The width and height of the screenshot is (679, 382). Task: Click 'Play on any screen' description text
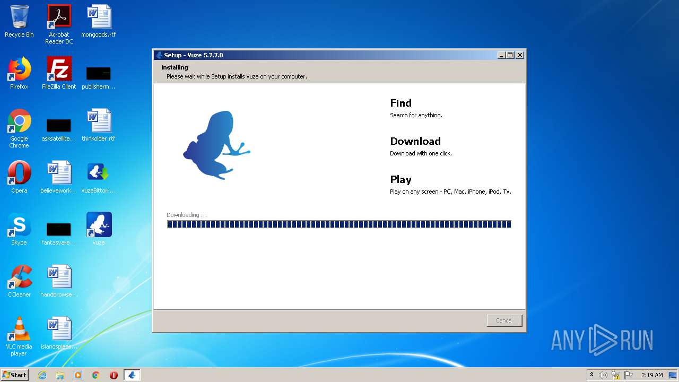(450, 192)
